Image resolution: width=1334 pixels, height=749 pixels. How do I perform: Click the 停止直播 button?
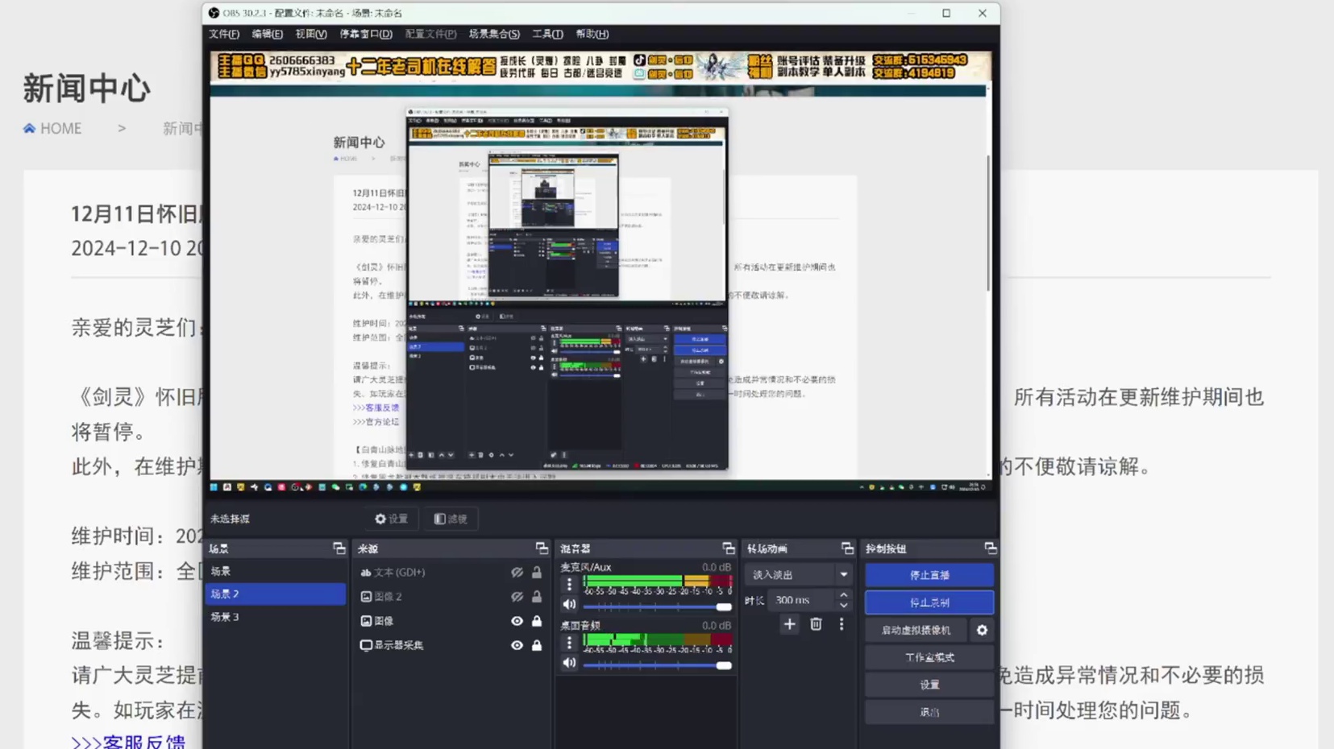pos(929,574)
